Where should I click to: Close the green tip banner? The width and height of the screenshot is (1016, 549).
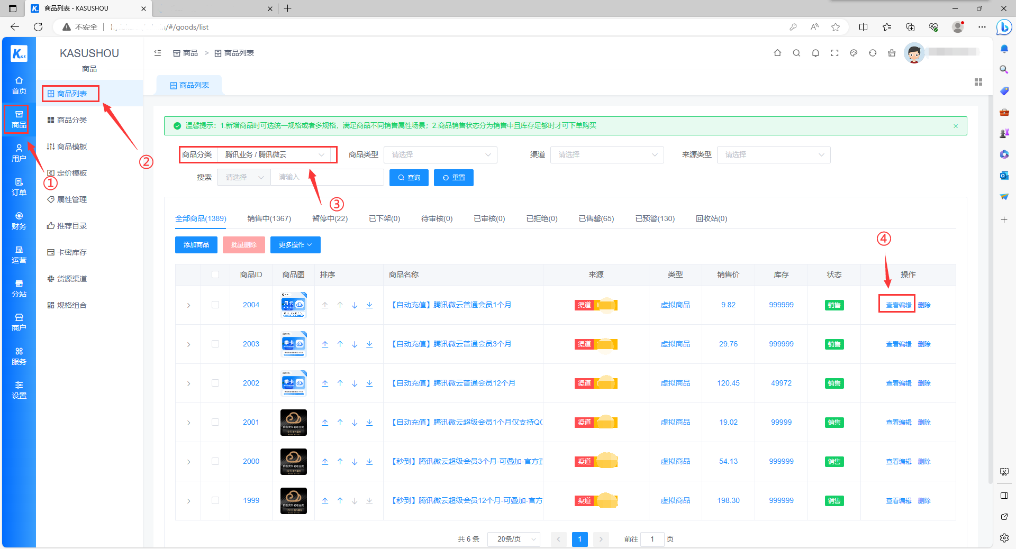[956, 126]
